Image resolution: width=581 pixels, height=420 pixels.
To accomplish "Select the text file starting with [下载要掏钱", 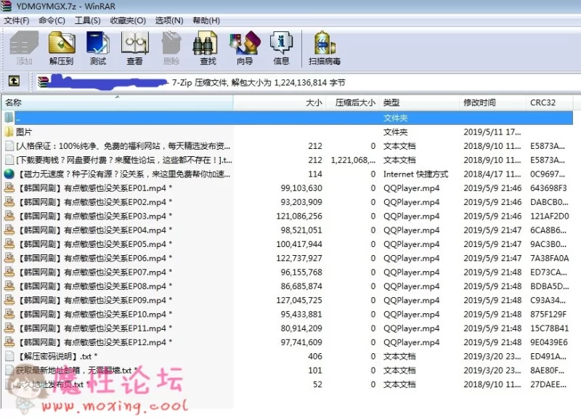I will 123,160.
